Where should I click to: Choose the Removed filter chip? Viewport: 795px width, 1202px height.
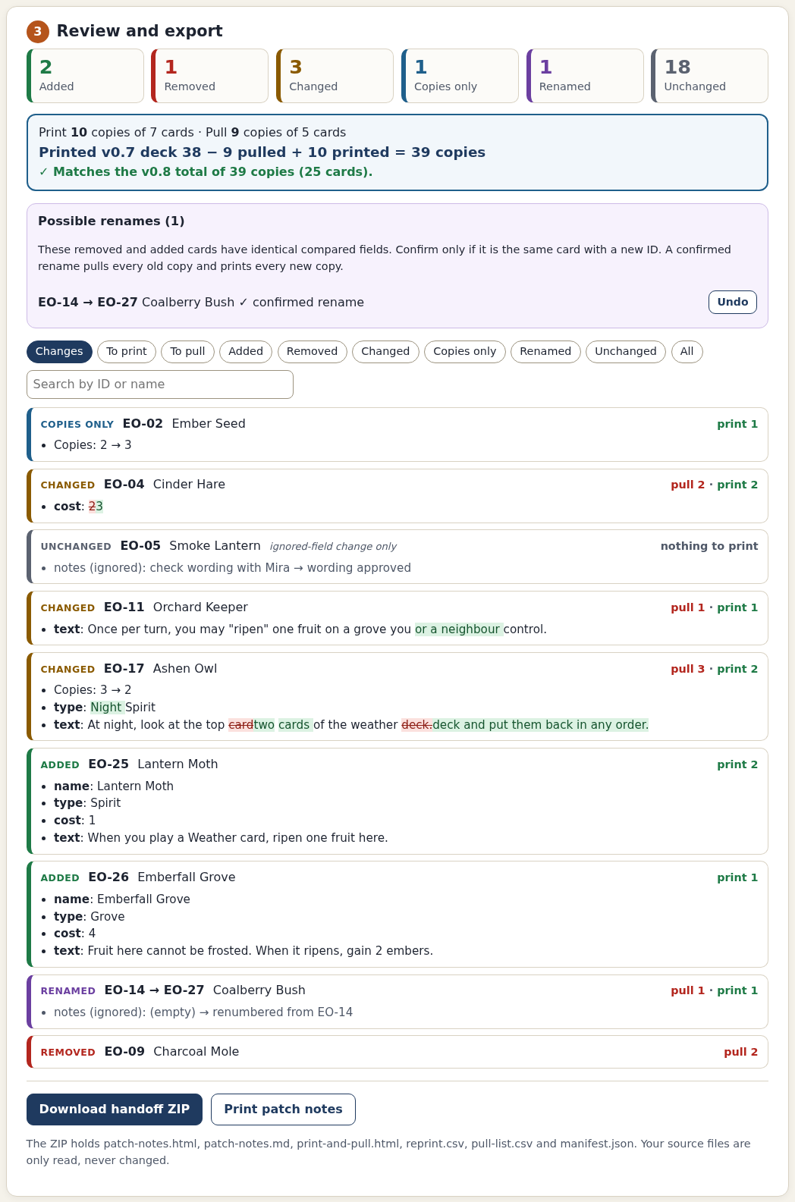pyautogui.click(x=313, y=352)
